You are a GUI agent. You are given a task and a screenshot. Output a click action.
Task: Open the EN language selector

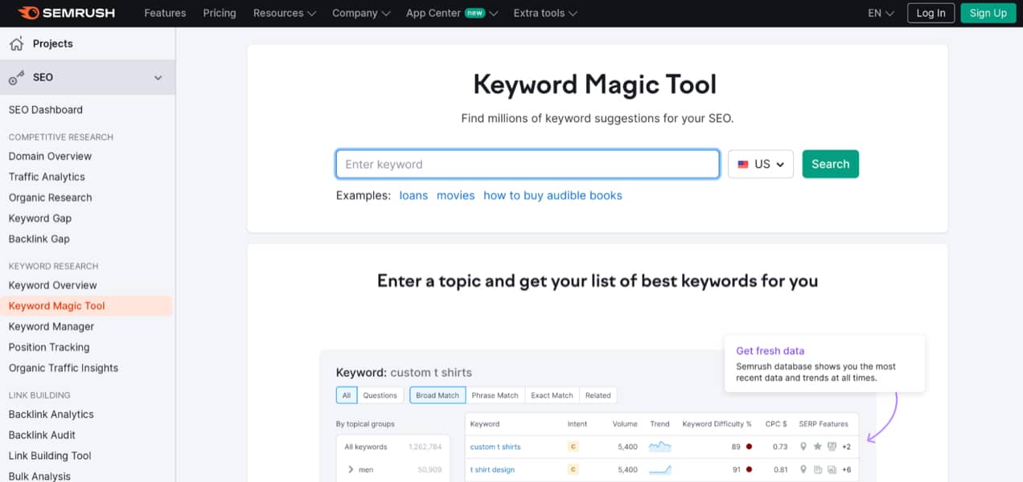(x=881, y=13)
